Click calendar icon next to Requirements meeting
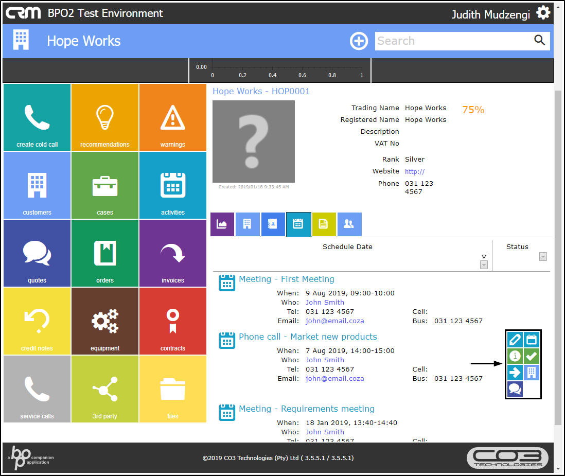Image resolution: width=565 pixels, height=476 pixels. click(x=227, y=413)
